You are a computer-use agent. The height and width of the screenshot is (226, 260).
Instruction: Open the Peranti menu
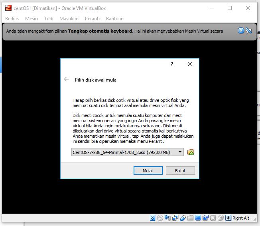point(92,19)
